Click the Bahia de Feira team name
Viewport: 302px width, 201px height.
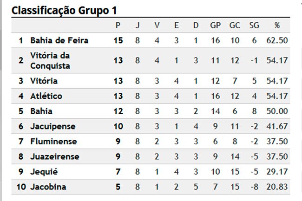tap(59, 40)
